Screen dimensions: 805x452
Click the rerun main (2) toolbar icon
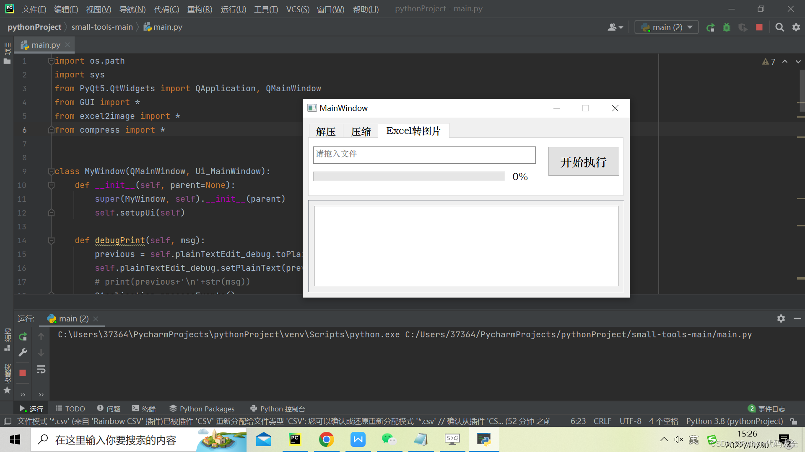[710, 28]
